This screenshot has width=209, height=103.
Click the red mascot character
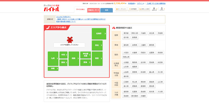point(70,40)
